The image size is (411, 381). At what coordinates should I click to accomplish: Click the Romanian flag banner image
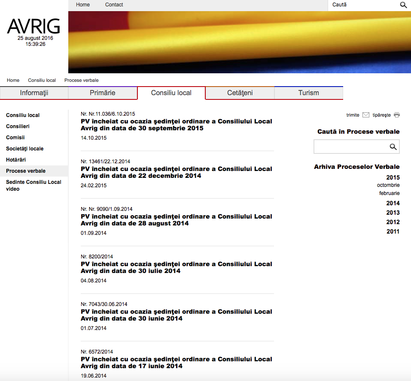pyautogui.click(x=239, y=42)
